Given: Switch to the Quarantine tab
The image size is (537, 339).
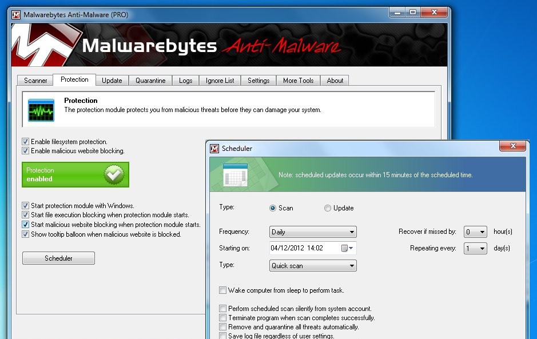Looking at the screenshot, I should [x=150, y=80].
